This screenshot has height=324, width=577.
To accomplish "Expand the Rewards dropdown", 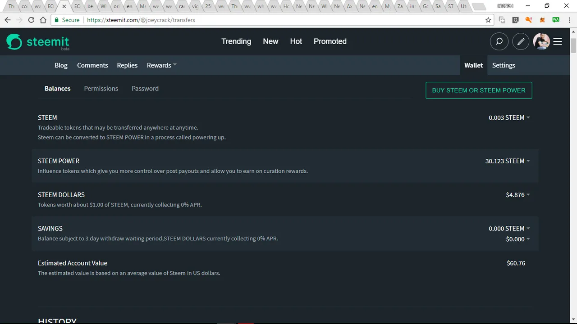I will pyautogui.click(x=161, y=65).
